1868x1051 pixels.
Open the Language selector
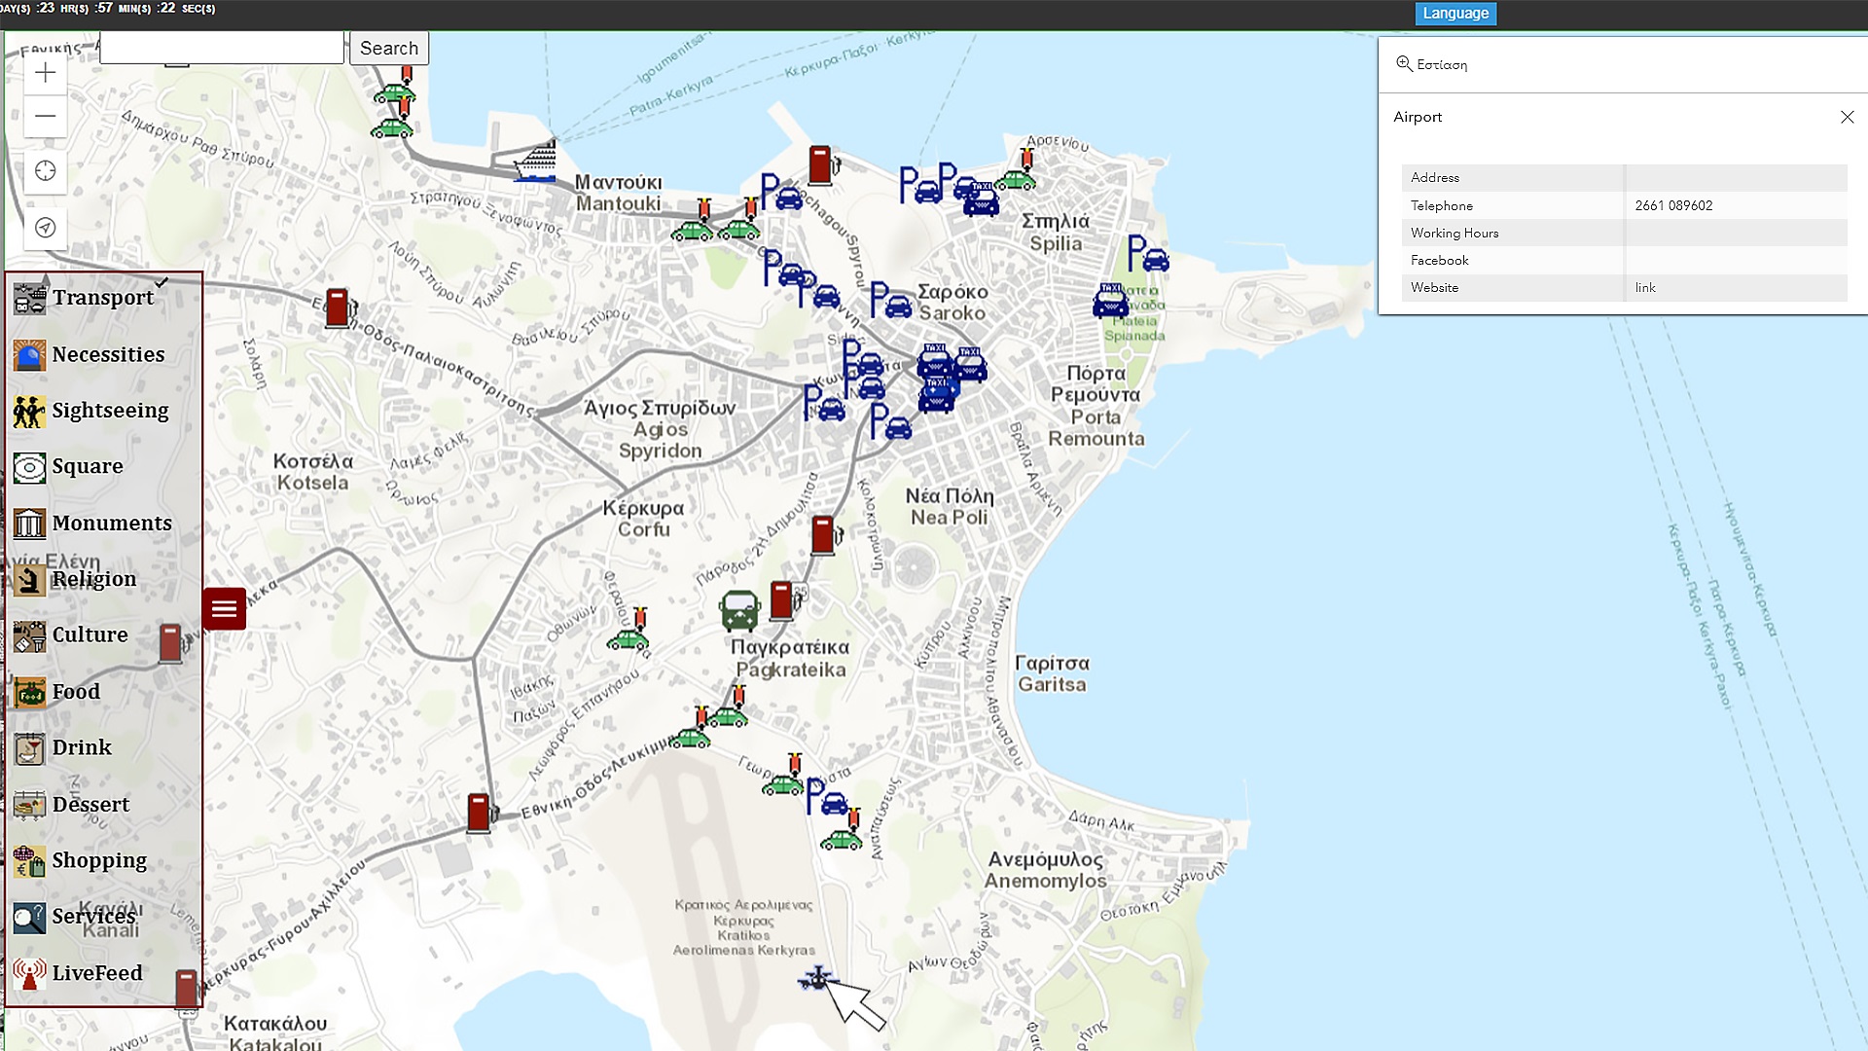(1455, 14)
